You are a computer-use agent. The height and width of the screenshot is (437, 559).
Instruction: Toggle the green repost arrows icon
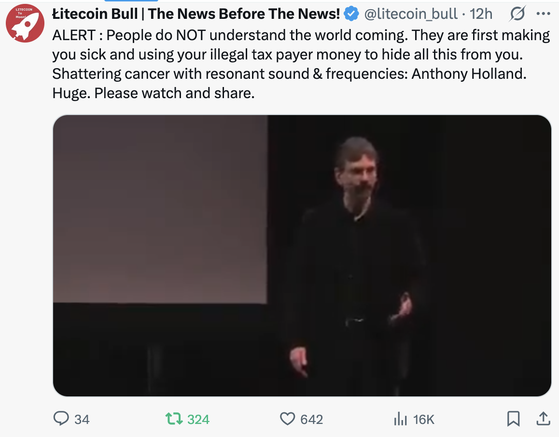pyautogui.click(x=174, y=419)
